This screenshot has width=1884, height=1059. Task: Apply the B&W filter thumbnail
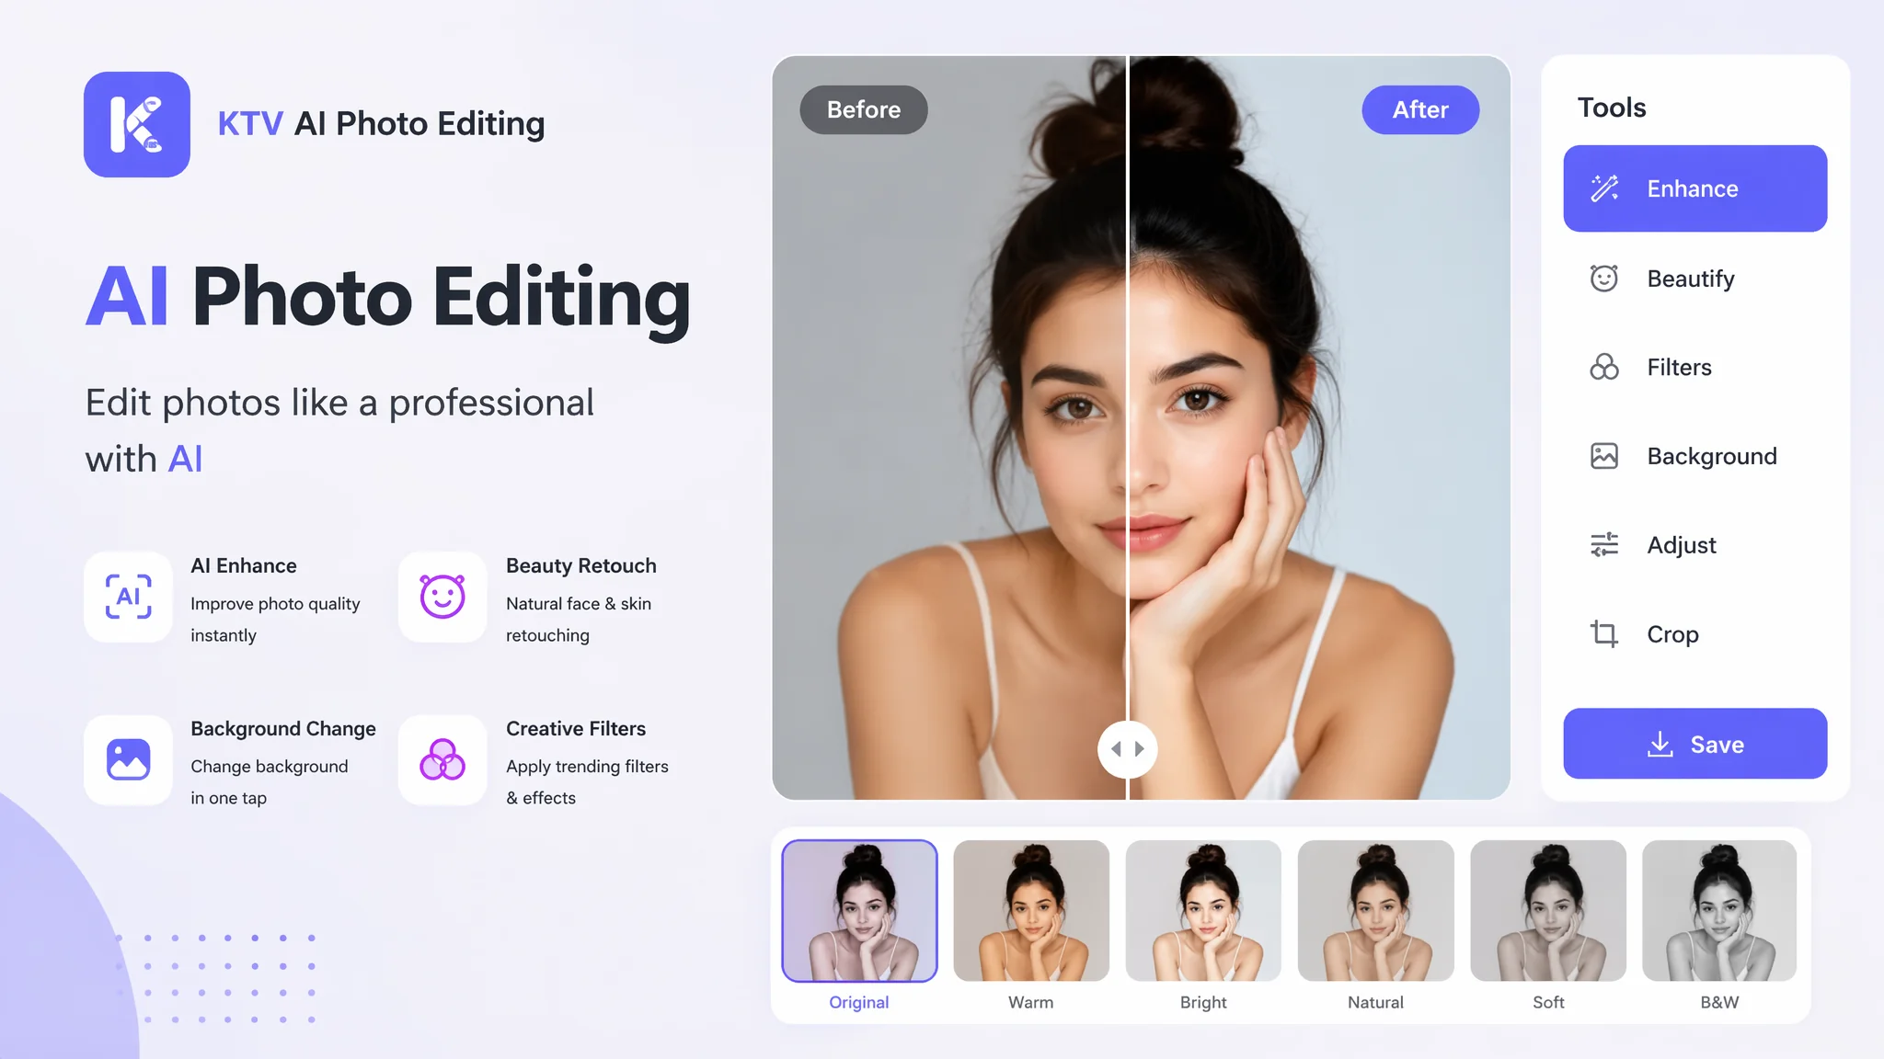pos(1719,910)
